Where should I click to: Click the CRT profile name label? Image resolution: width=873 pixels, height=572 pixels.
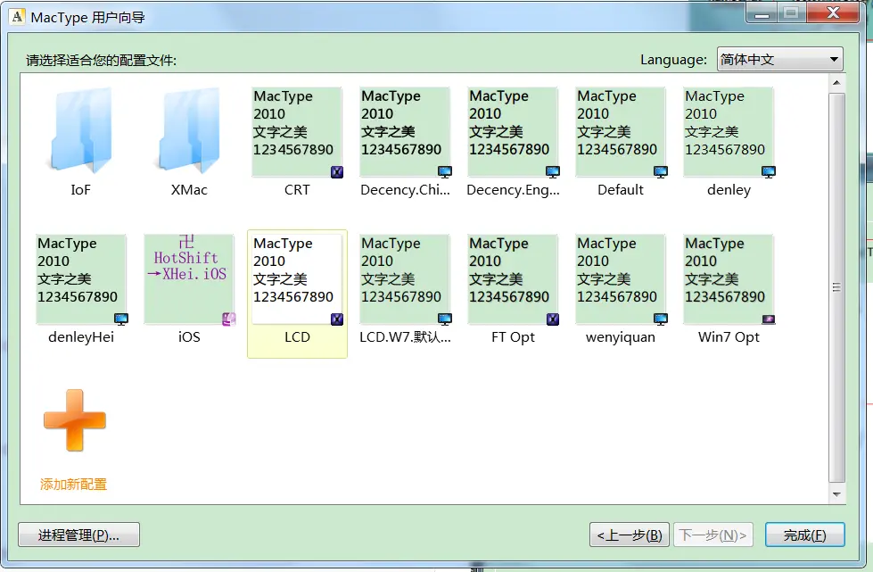click(297, 190)
